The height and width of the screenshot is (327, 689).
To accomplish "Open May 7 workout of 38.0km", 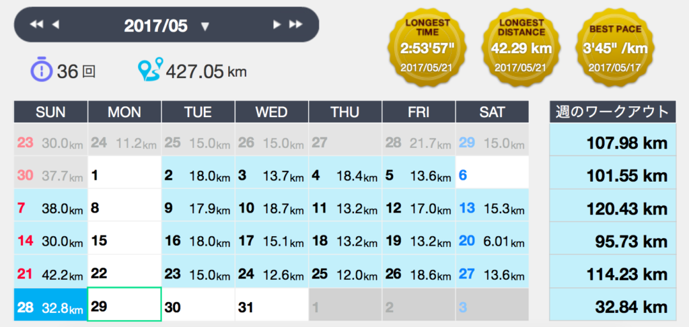I will pos(50,208).
